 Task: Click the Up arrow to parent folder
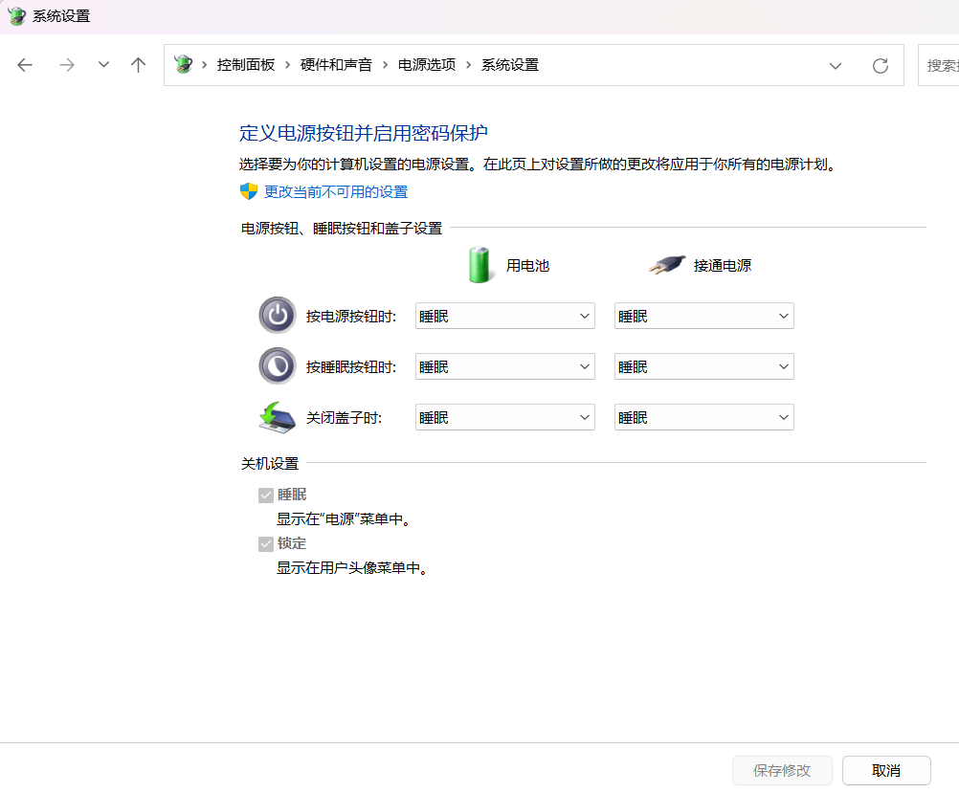pos(138,65)
